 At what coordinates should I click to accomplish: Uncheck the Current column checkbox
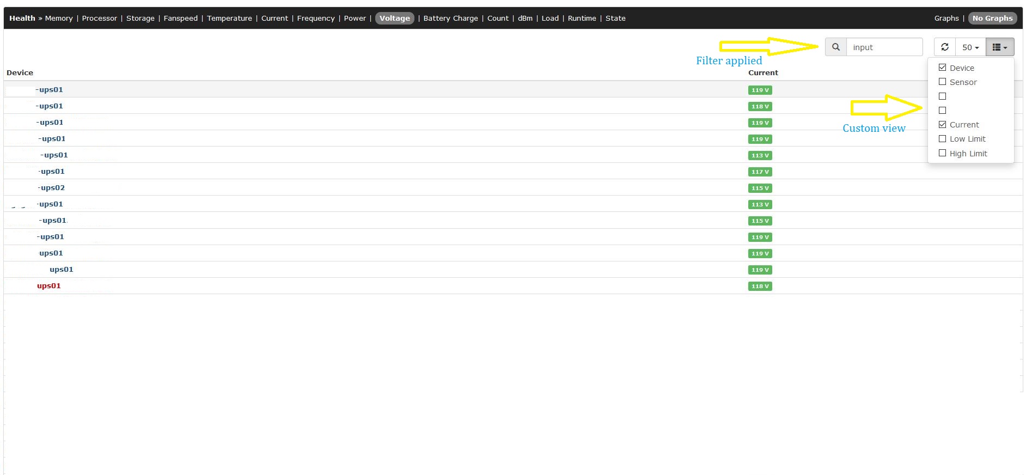pyautogui.click(x=942, y=125)
